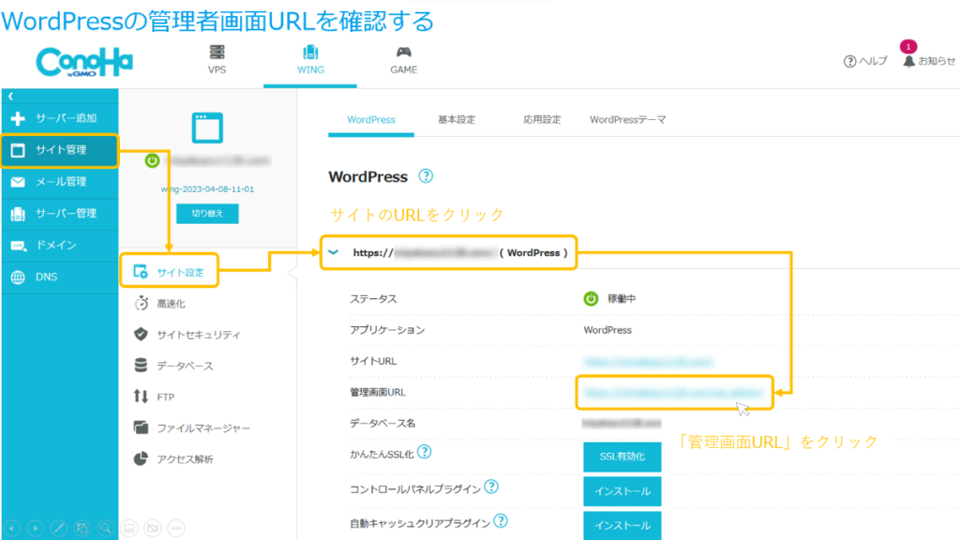The width and height of the screenshot is (960, 540).
Task: Go to サイトセキュリティ settings
Action: pyautogui.click(x=187, y=335)
